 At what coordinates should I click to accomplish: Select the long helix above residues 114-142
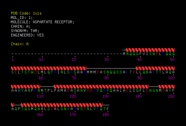coord(101,87)
